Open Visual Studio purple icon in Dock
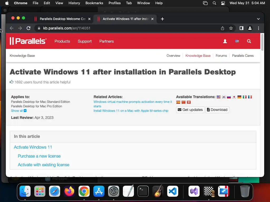Viewport: 270px width, 202px height. point(194,191)
